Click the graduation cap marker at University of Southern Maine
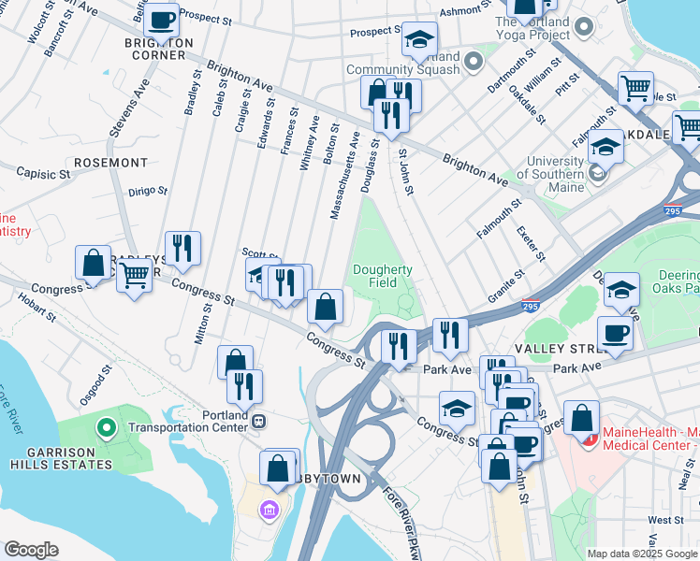Screen dimensions: 700x561 (605, 148)
